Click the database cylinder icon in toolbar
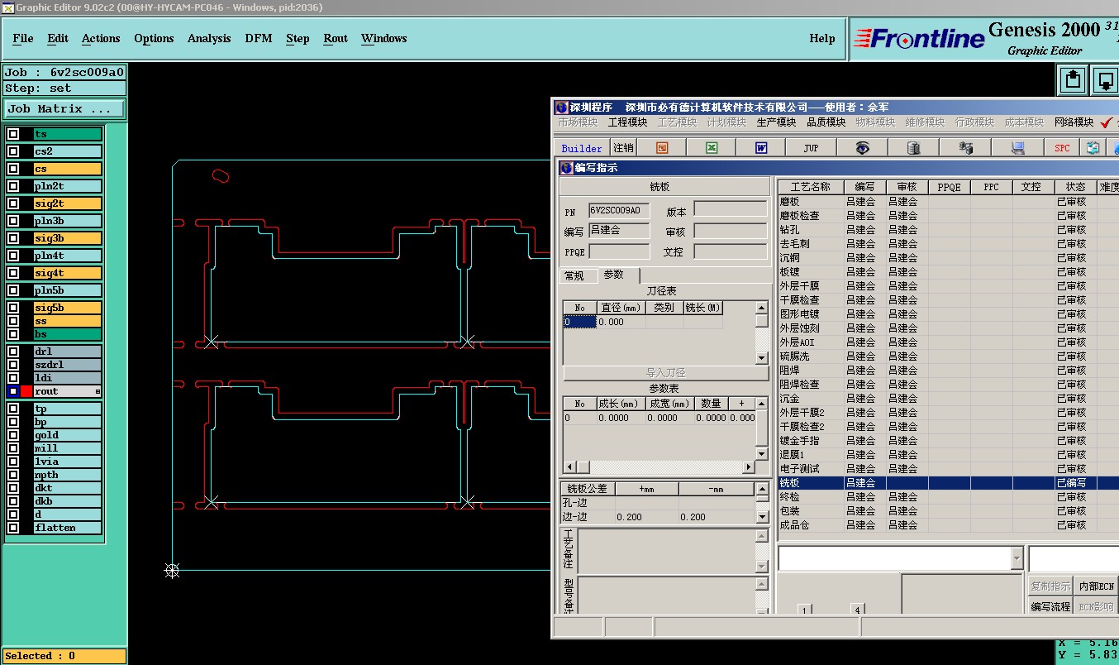 pos(913,148)
